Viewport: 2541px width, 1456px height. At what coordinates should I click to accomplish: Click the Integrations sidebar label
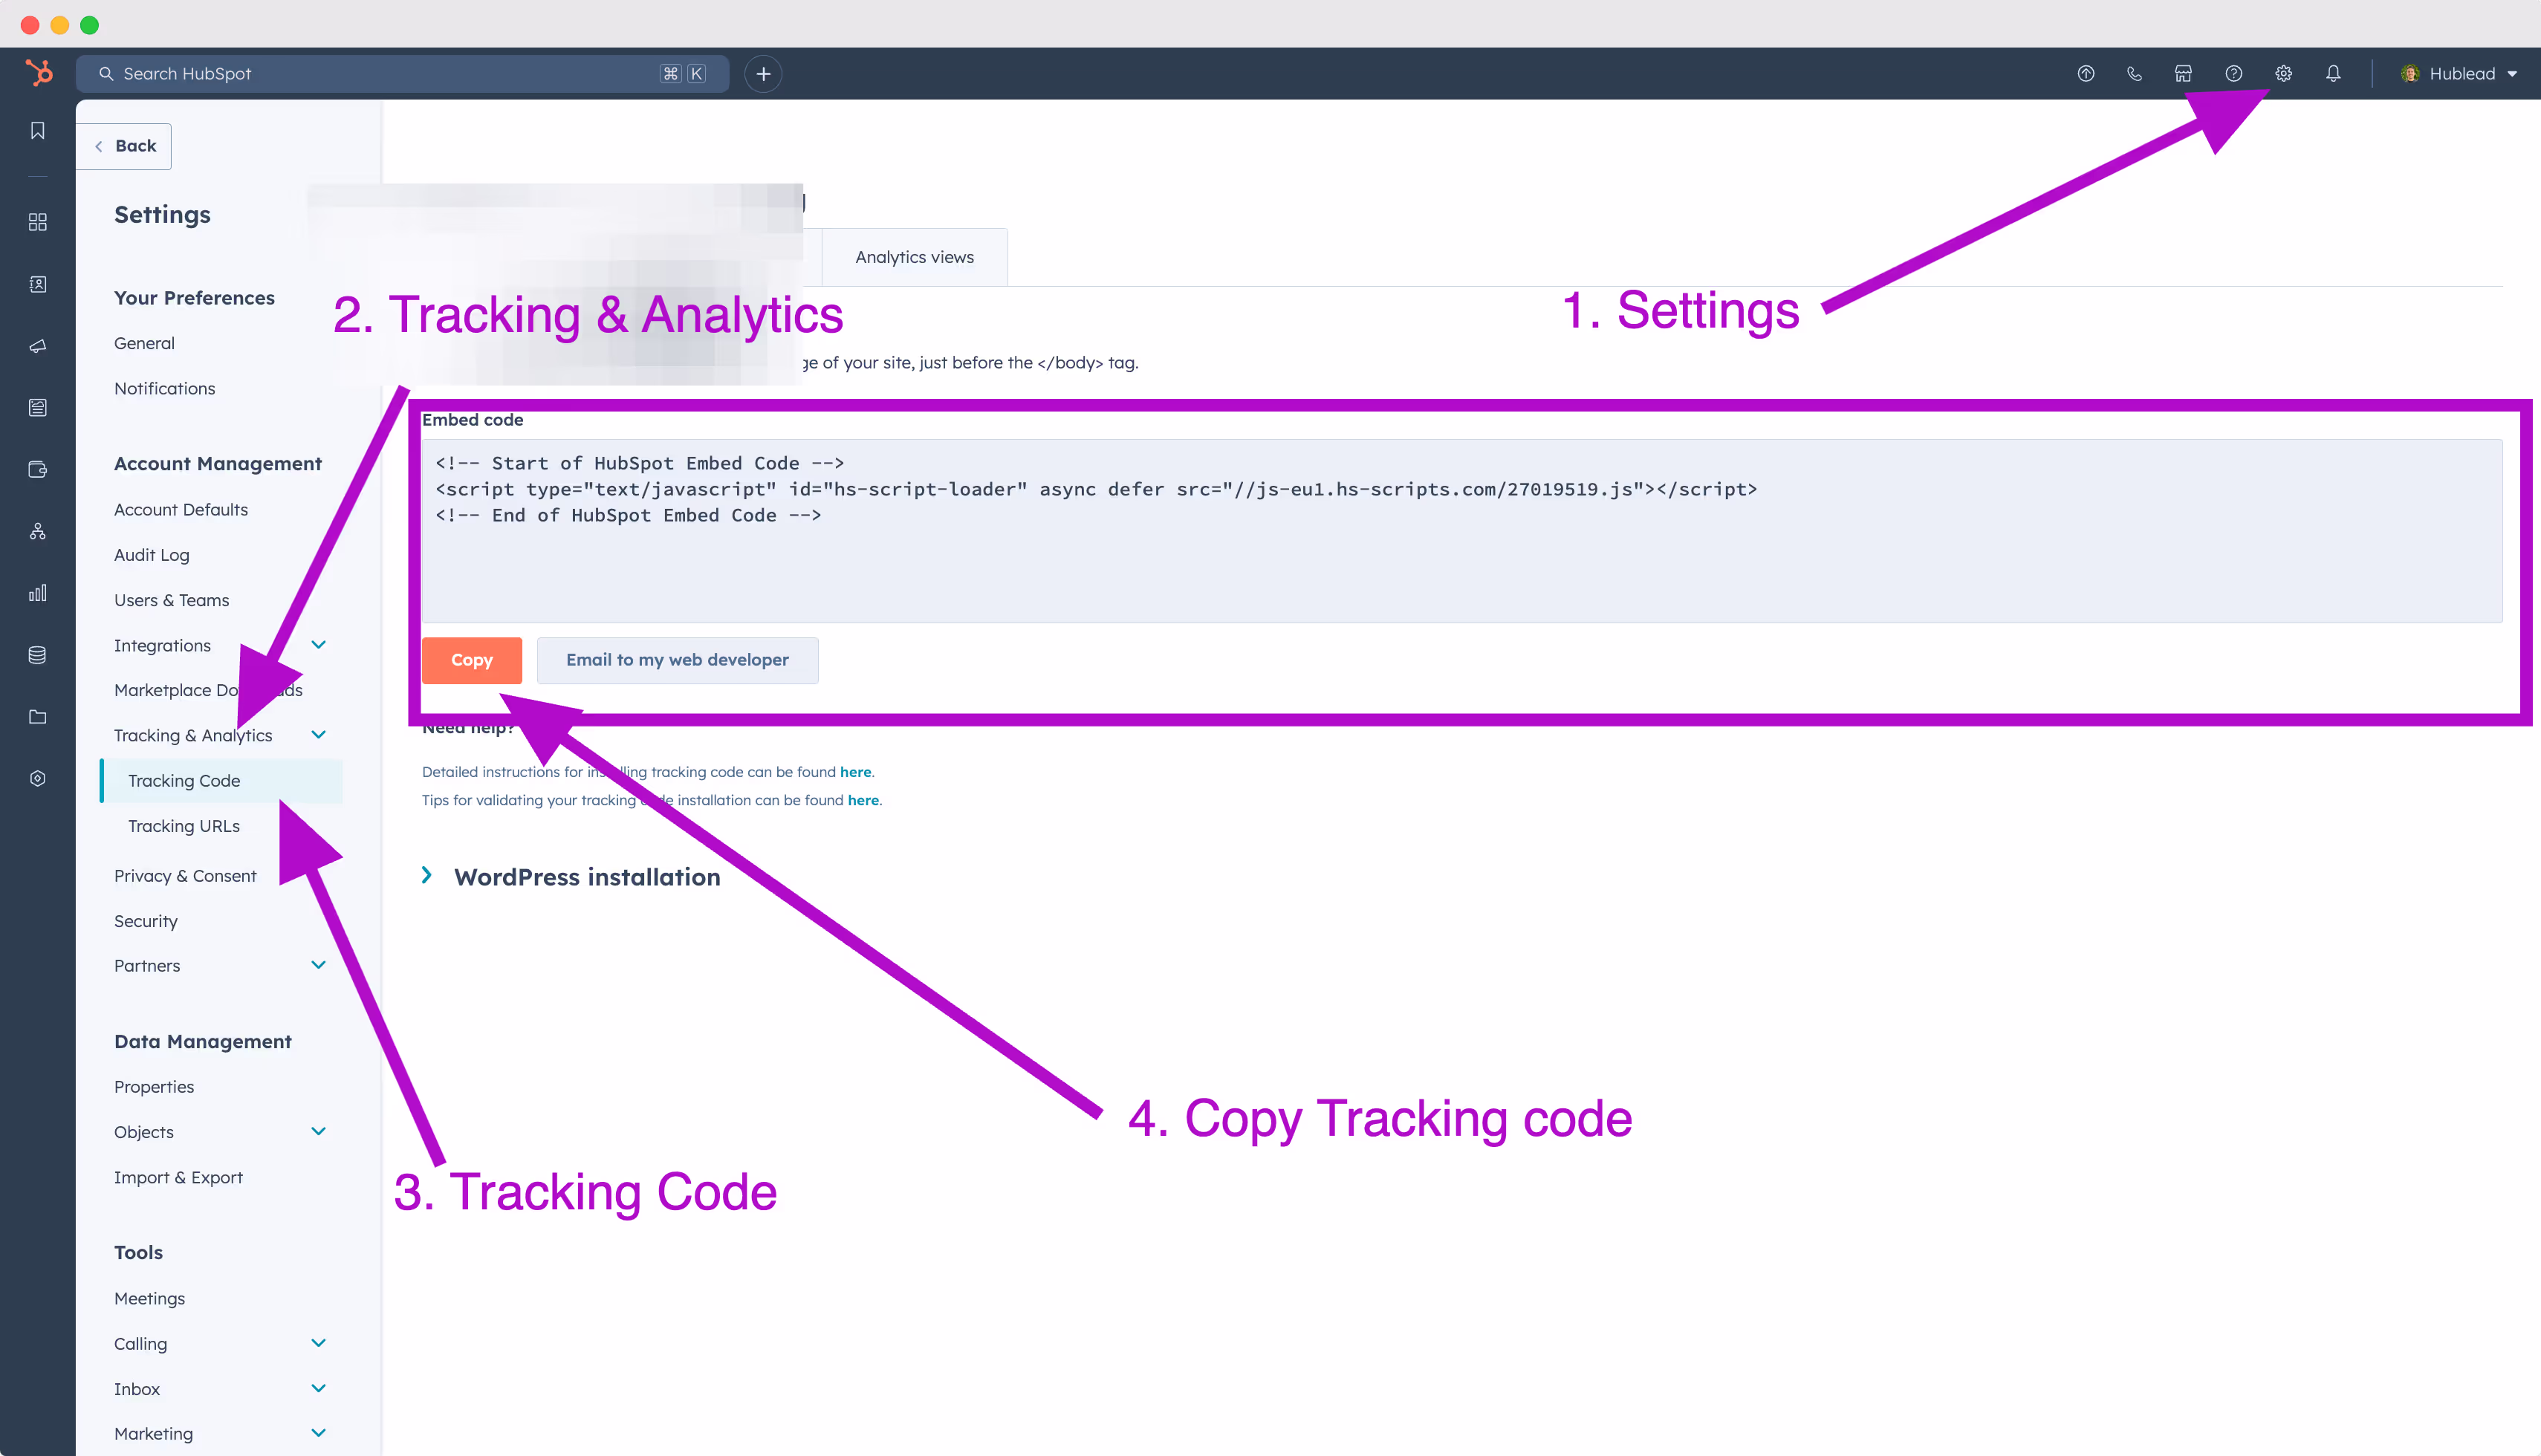click(162, 645)
